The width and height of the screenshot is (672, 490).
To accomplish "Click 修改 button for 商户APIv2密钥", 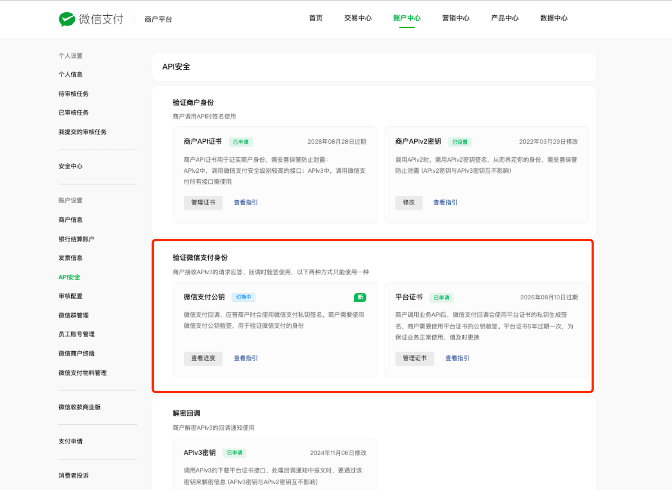I will [x=409, y=203].
